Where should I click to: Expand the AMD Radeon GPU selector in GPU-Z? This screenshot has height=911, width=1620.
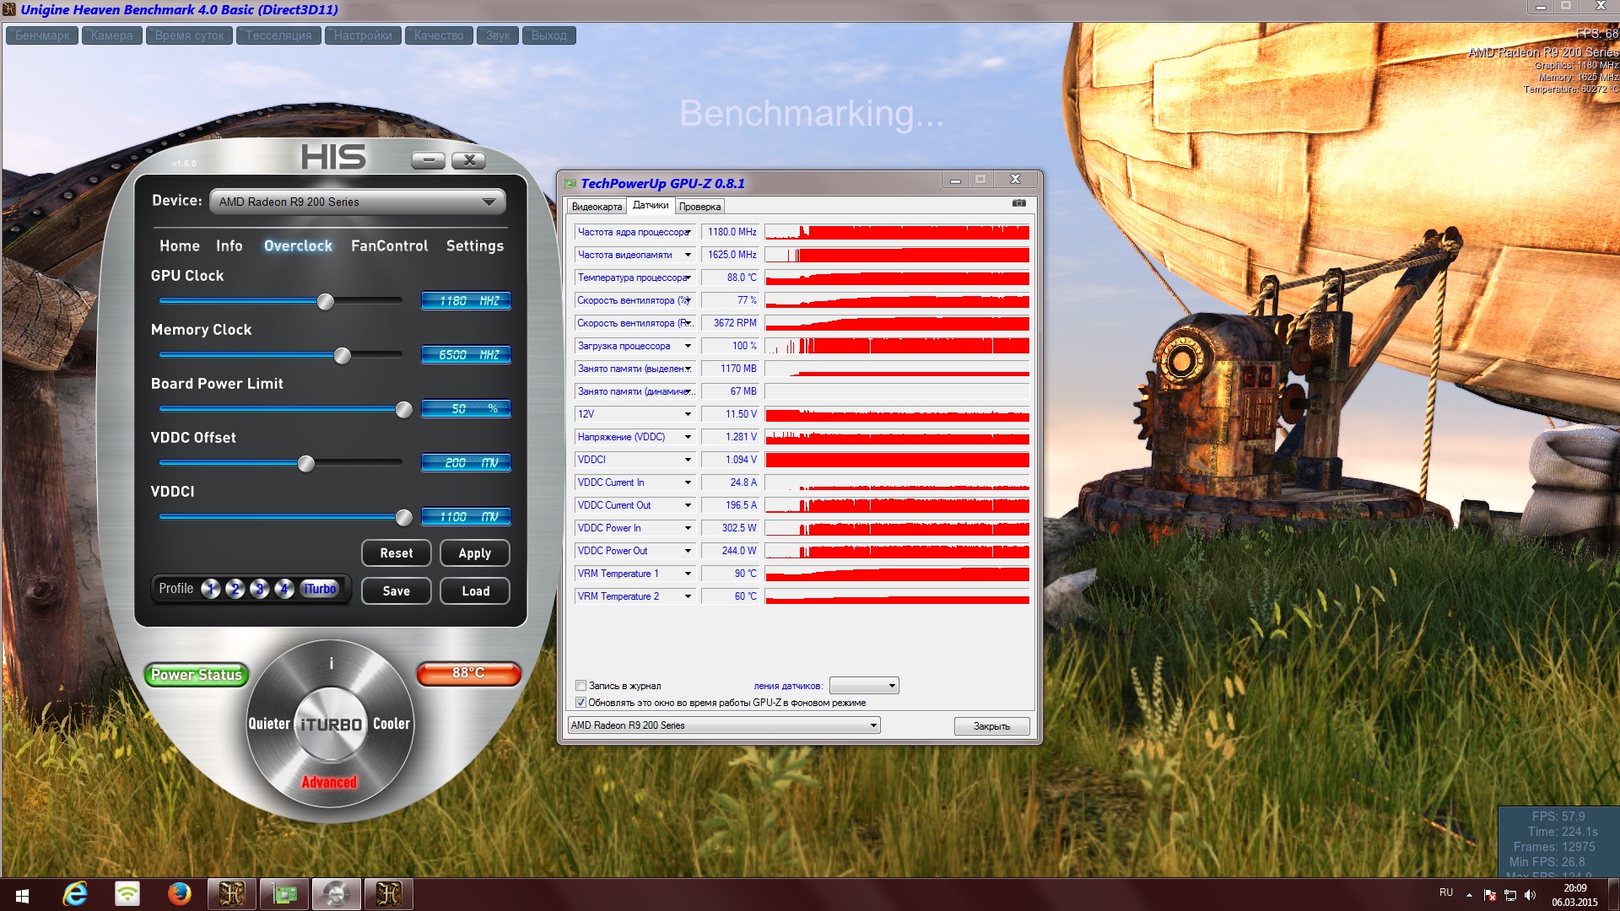tap(723, 725)
